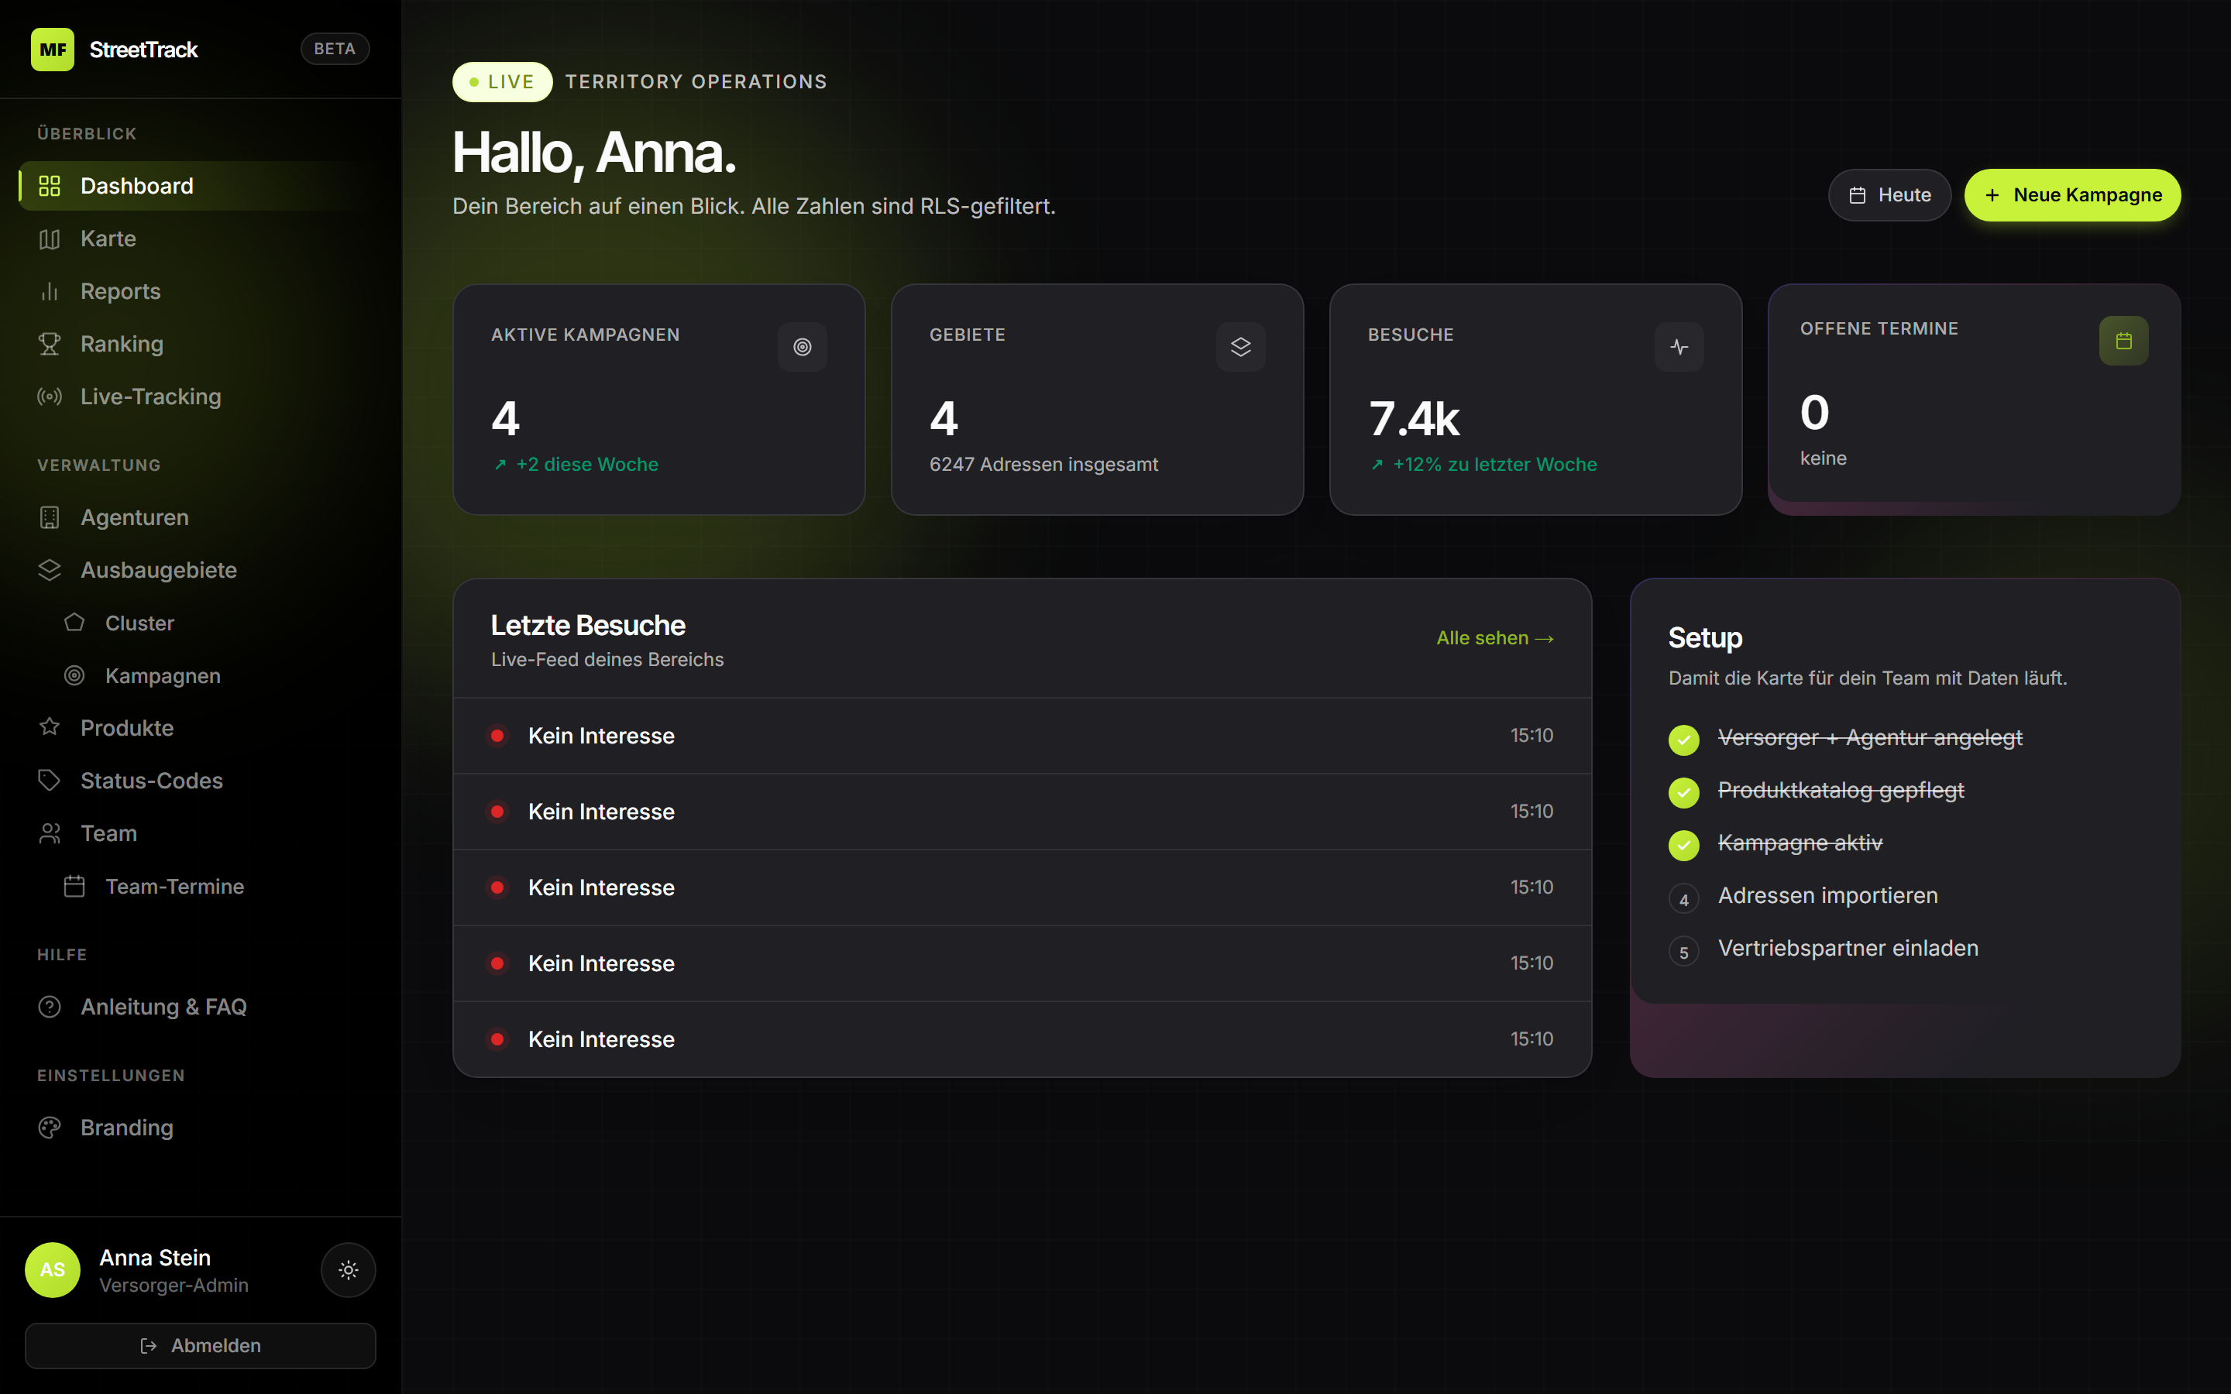Click the Anna Stein AS avatar circle
This screenshot has height=1394, width=2231.
coord(53,1269)
